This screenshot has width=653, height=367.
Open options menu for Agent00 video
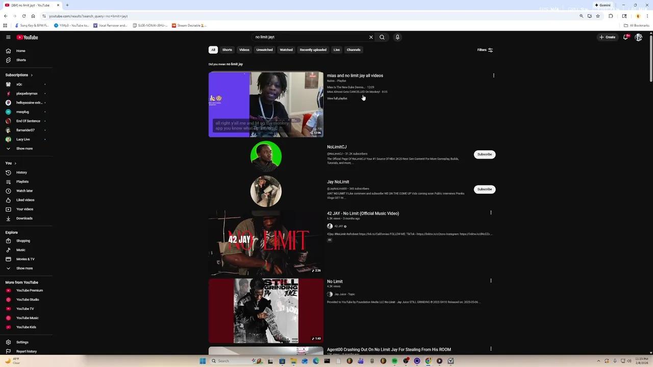pos(491,349)
